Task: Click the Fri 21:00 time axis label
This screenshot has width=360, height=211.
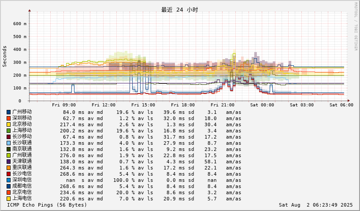Action: (x=223, y=105)
